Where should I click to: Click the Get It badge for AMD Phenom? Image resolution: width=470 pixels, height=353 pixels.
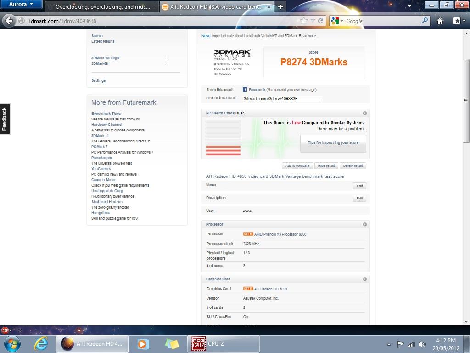tap(248, 234)
